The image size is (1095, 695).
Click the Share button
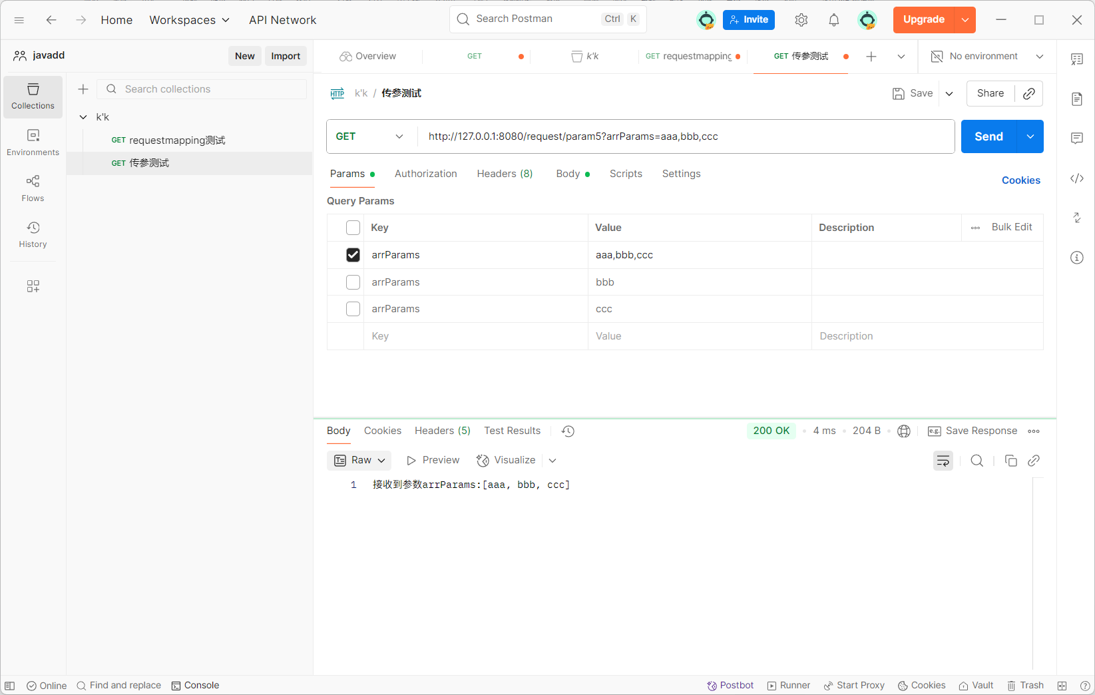(990, 93)
